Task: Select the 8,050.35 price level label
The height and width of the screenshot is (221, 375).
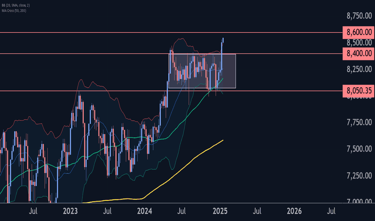Action: pyautogui.click(x=359, y=91)
